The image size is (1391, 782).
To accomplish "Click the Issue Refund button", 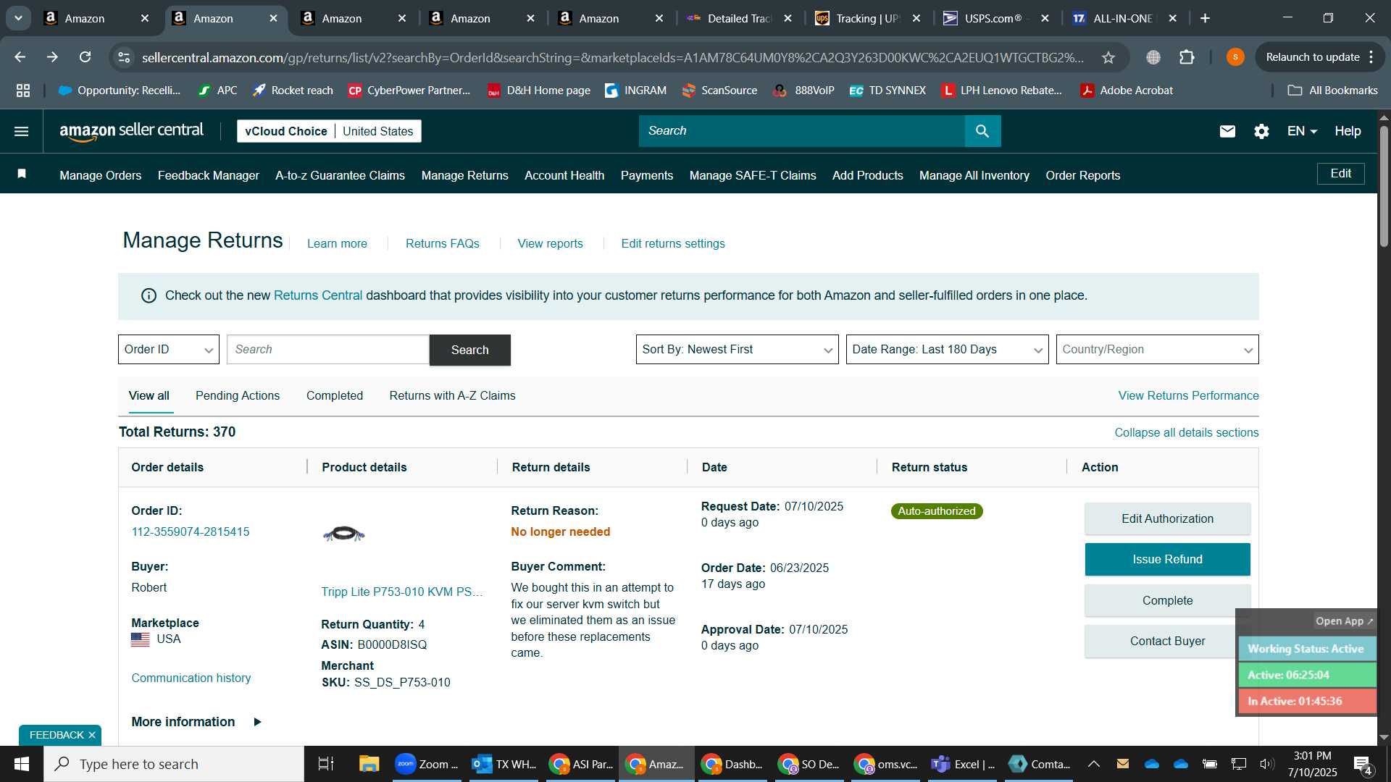I will tap(1167, 559).
